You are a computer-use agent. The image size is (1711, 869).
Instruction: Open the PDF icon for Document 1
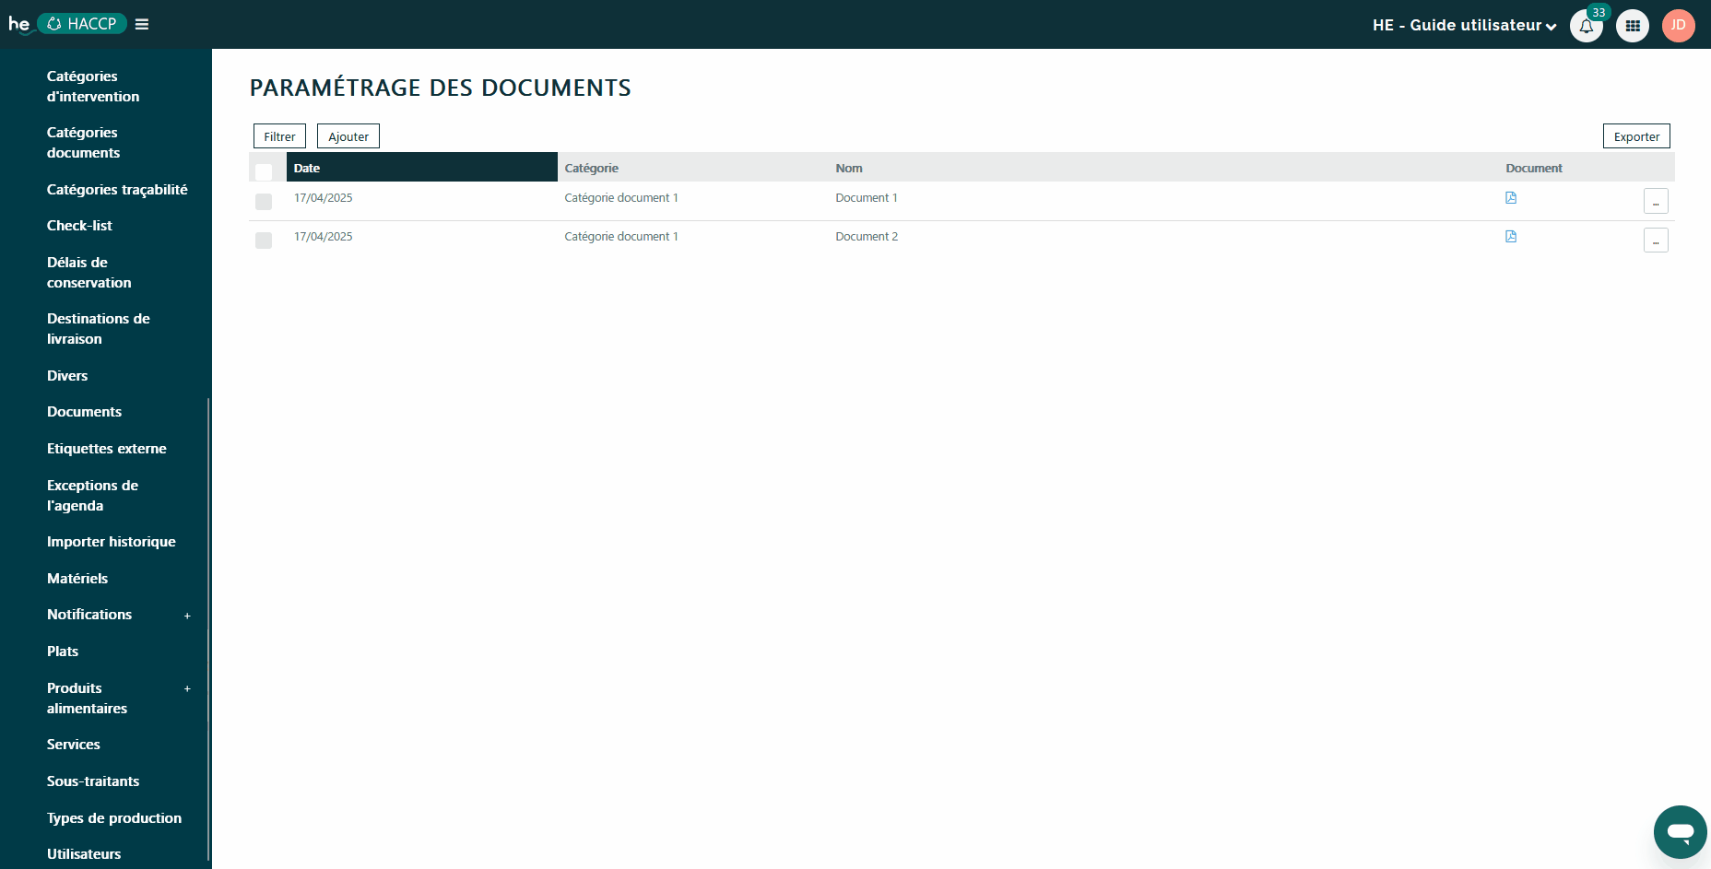coord(1511,198)
